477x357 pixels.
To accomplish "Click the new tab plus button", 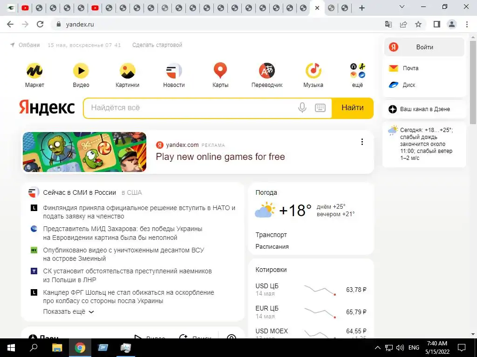I will [x=361, y=8].
